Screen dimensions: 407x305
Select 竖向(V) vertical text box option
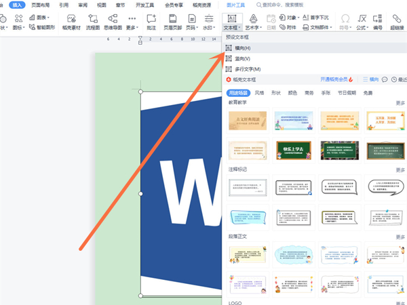click(242, 59)
